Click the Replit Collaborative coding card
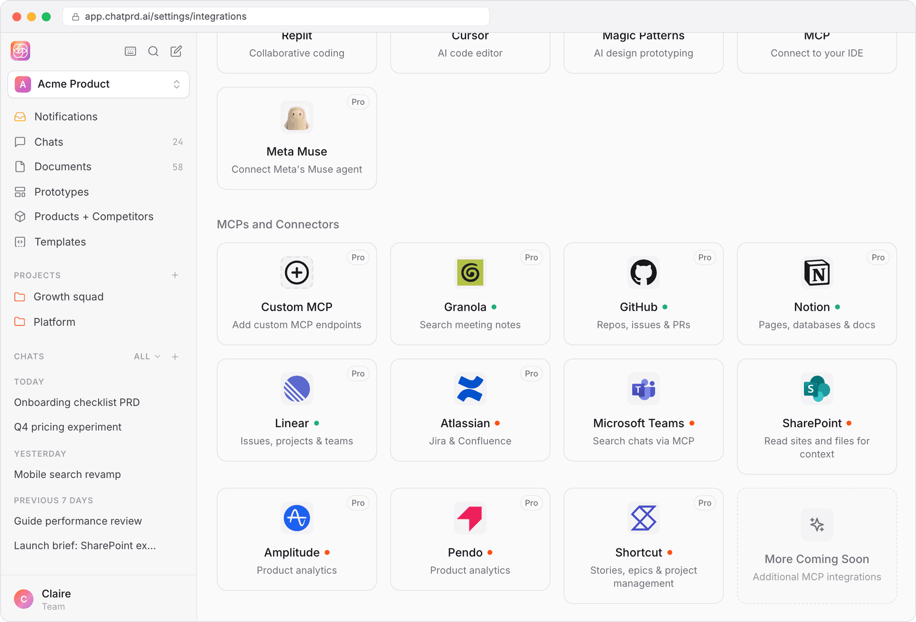 pyautogui.click(x=297, y=52)
